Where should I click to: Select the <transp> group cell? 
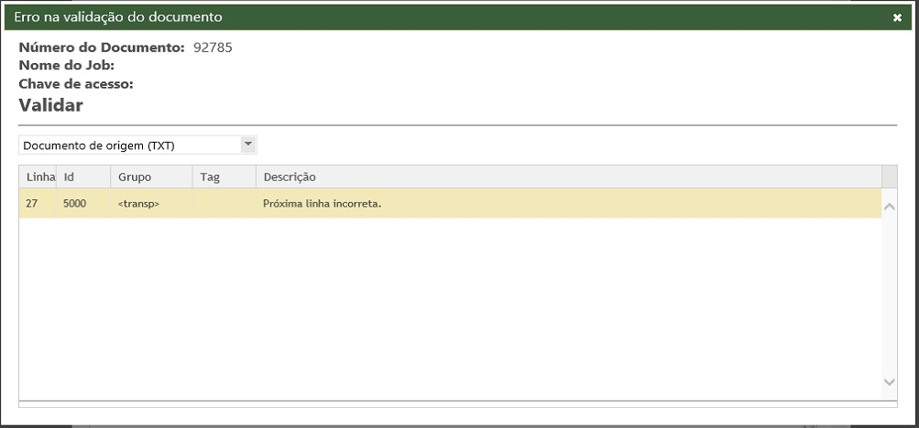coord(139,204)
